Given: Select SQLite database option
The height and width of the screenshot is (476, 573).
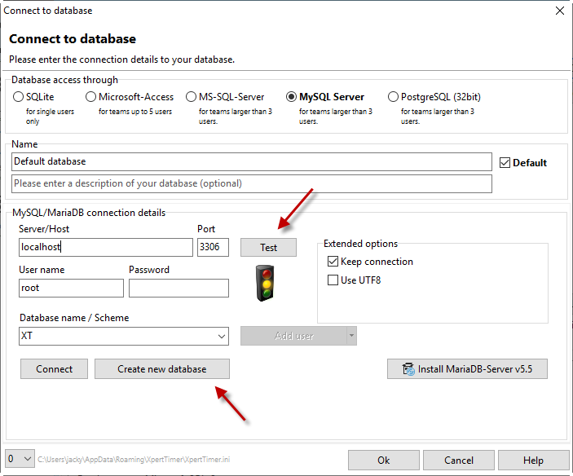Looking at the screenshot, I should pos(19,97).
